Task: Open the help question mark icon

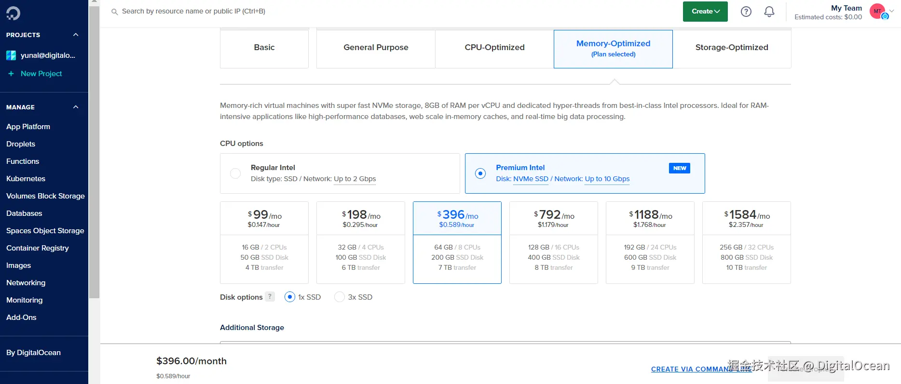Action: (x=746, y=12)
